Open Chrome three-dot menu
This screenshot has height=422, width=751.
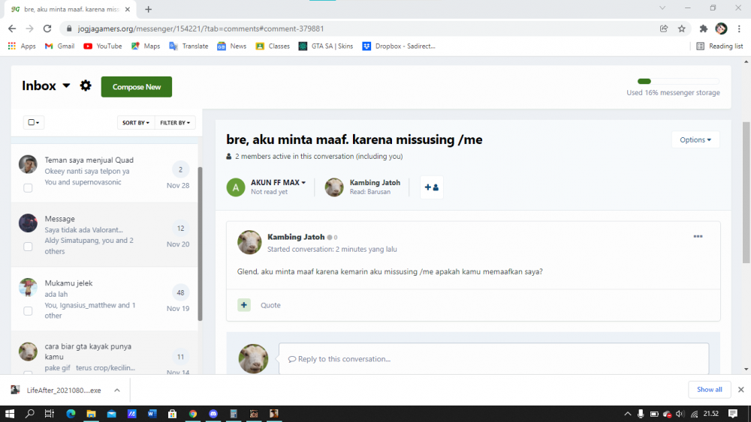pos(739,28)
